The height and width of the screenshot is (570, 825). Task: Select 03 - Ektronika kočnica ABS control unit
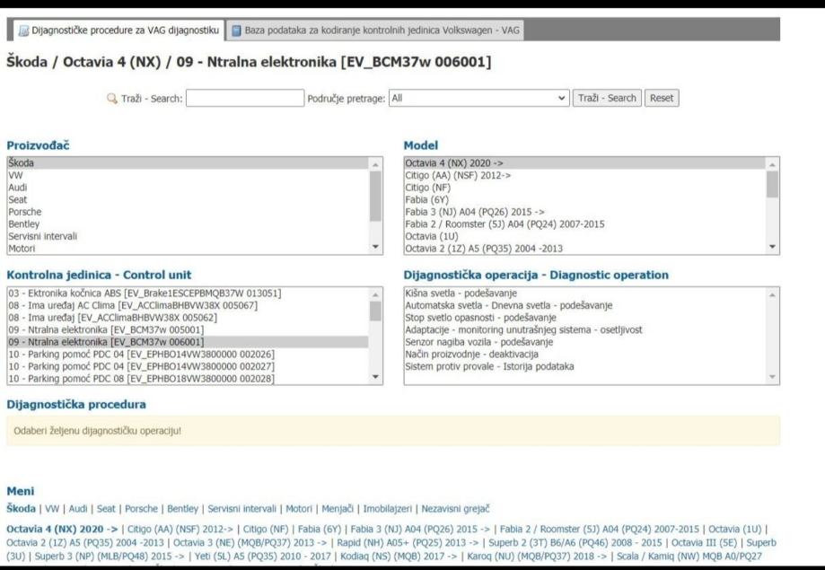coord(189,294)
